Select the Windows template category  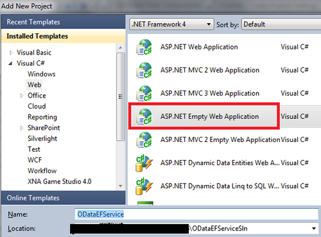click(42, 74)
